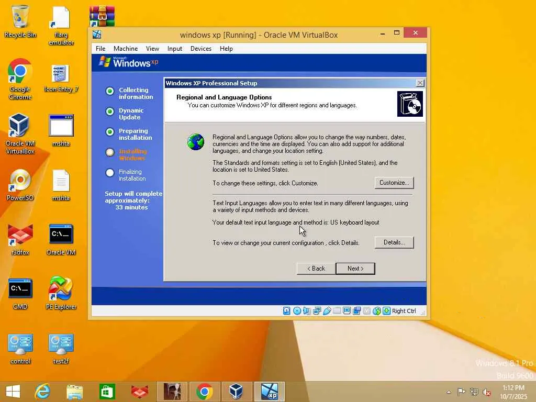Click Next > to continue XP Setup
This screenshot has height=402, width=536.
(x=355, y=269)
